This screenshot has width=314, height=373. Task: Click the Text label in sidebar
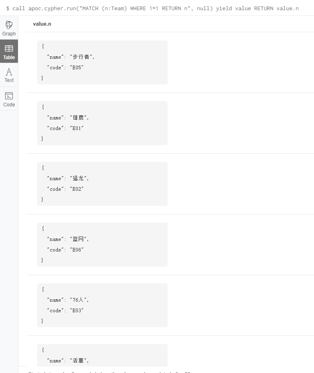9,80
